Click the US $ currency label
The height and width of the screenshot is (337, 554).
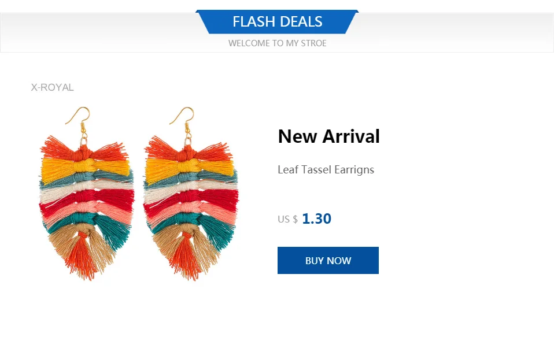click(287, 220)
